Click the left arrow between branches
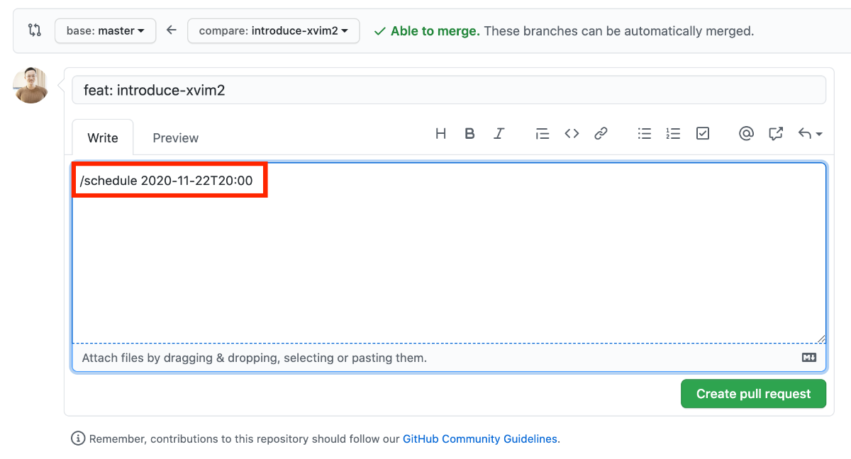Image resolution: width=851 pixels, height=459 pixels. point(171,30)
